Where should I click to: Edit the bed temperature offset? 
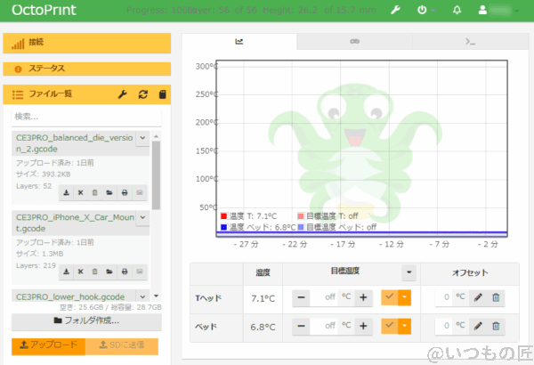[x=478, y=327]
